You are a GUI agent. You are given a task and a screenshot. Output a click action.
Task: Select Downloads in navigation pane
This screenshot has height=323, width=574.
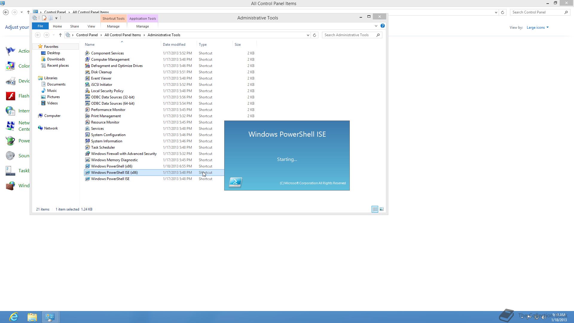point(56,59)
